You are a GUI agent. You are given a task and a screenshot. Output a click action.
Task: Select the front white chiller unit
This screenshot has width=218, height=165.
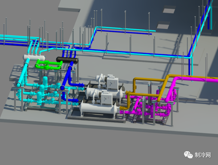click(99, 104)
